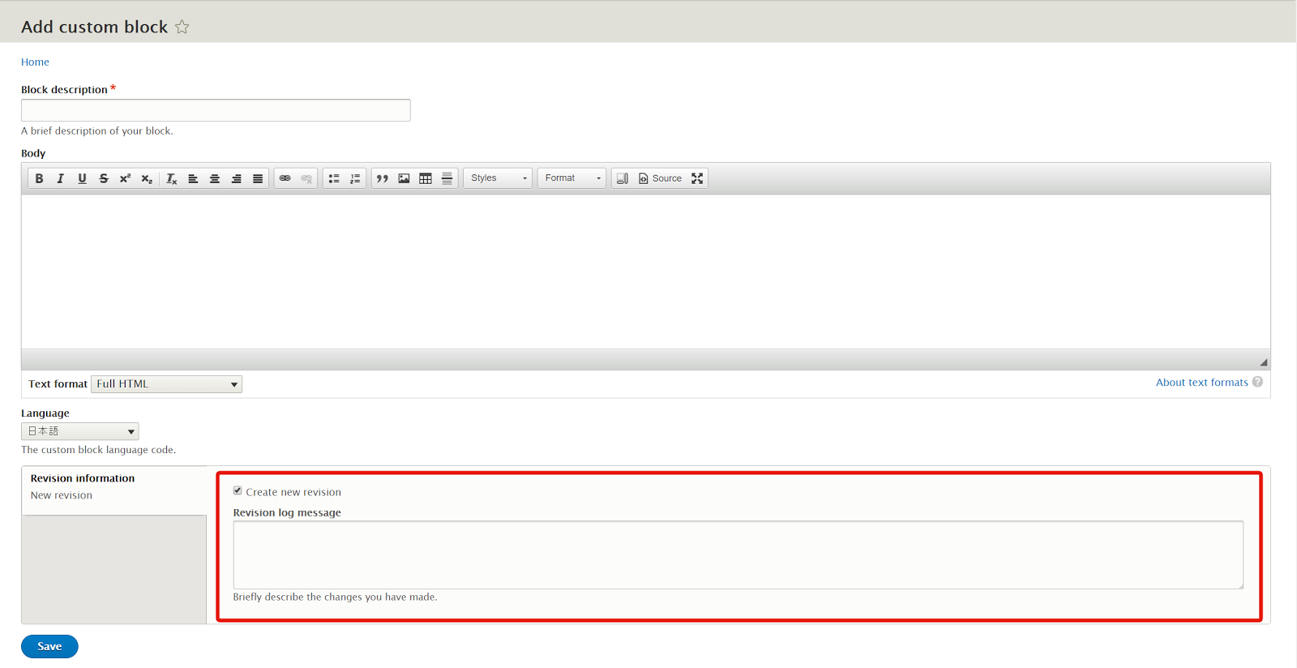Click the Block description text field

[x=216, y=110]
